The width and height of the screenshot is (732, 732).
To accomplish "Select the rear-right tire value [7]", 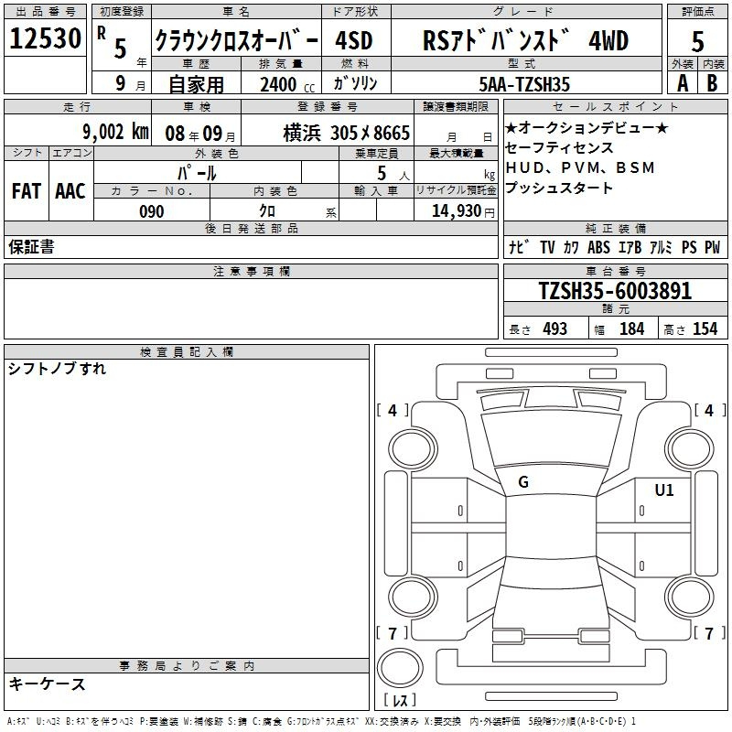I will click(x=708, y=633).
